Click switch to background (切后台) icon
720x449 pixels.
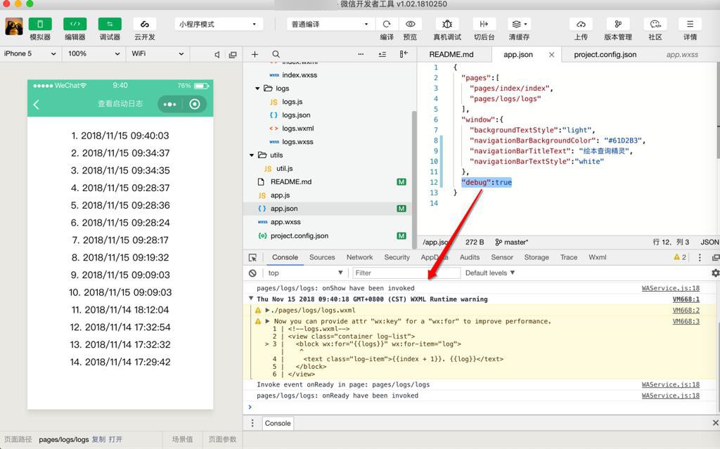coord(484,24)
